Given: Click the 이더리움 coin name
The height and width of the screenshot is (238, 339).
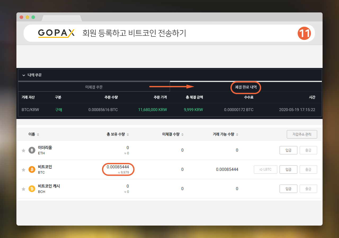Looking at the screenshot, I should click(45, 148).
